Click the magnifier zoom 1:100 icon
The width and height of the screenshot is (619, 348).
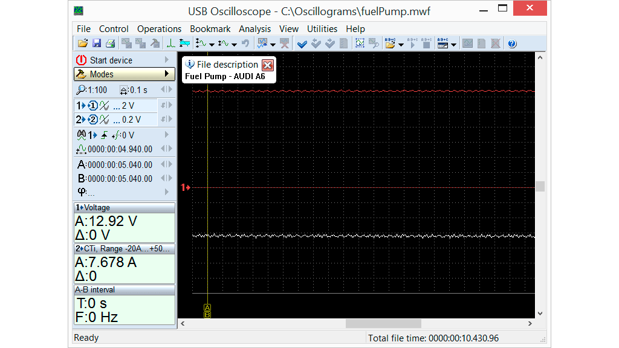81,90
